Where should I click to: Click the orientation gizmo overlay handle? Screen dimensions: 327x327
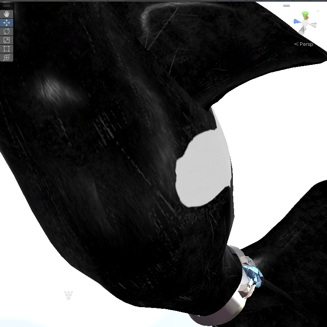[x=287, y=6]
